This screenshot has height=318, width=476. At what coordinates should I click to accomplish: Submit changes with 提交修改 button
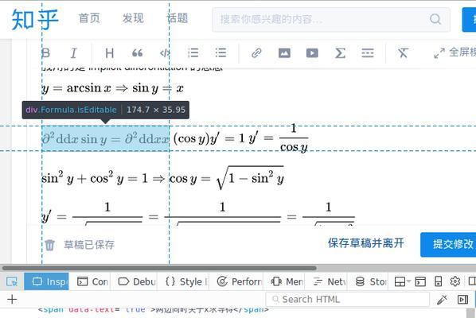pyautogui.click(x=448, y=244)
